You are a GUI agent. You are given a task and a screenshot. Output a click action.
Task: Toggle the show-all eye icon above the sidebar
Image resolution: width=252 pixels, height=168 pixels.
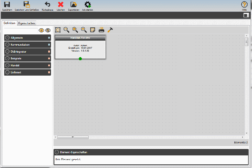point(42,30)
